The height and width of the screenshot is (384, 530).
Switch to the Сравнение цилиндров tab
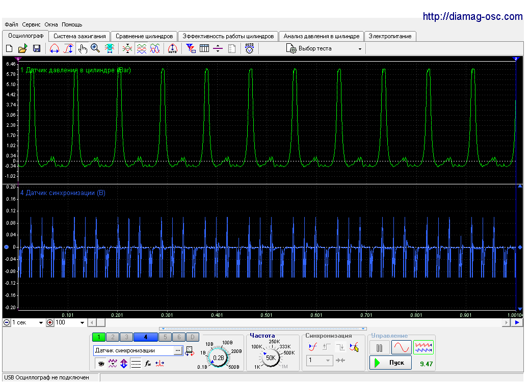(144, 36)
